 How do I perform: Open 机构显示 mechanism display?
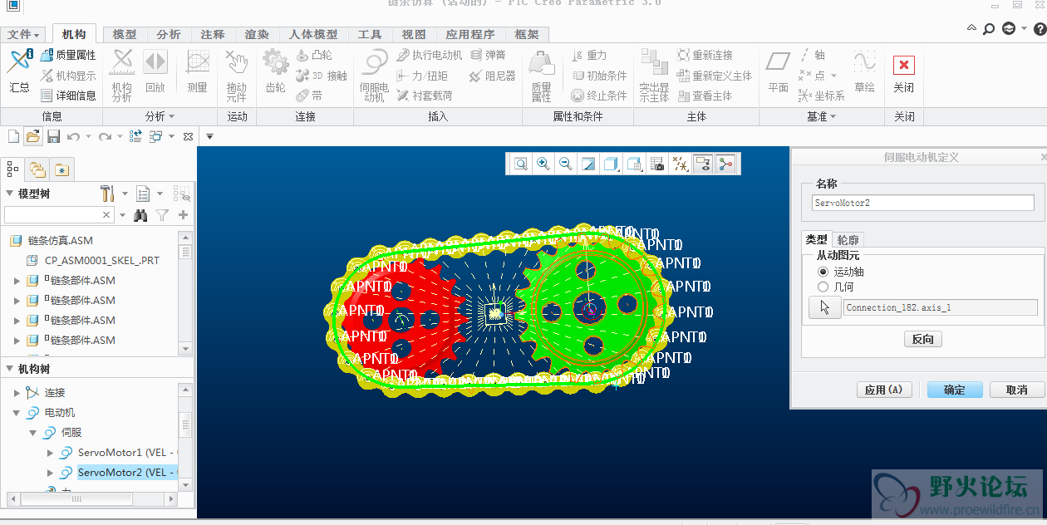tap(68, 76)
